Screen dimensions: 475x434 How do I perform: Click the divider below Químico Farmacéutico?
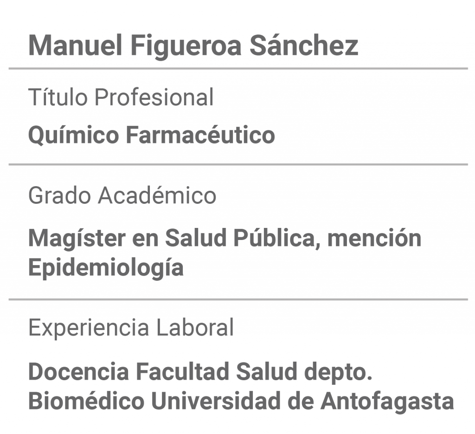(238, 165)
